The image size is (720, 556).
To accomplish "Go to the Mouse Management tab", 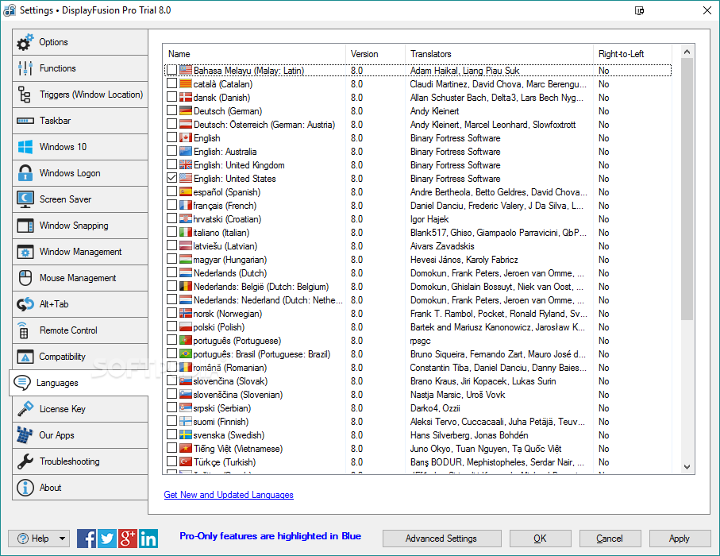I will point(80,278).
